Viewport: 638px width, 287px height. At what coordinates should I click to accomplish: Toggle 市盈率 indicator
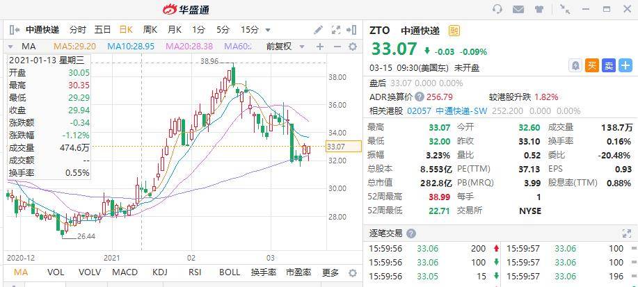[298, 272]
